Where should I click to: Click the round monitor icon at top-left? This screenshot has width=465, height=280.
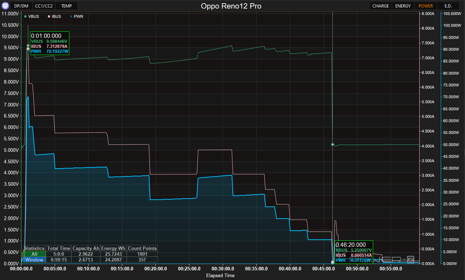click(x=6, y=6)
